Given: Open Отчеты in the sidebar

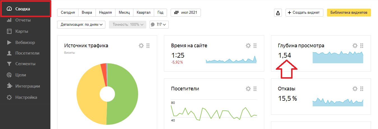Looking at the screenshot, I should 23,20.
